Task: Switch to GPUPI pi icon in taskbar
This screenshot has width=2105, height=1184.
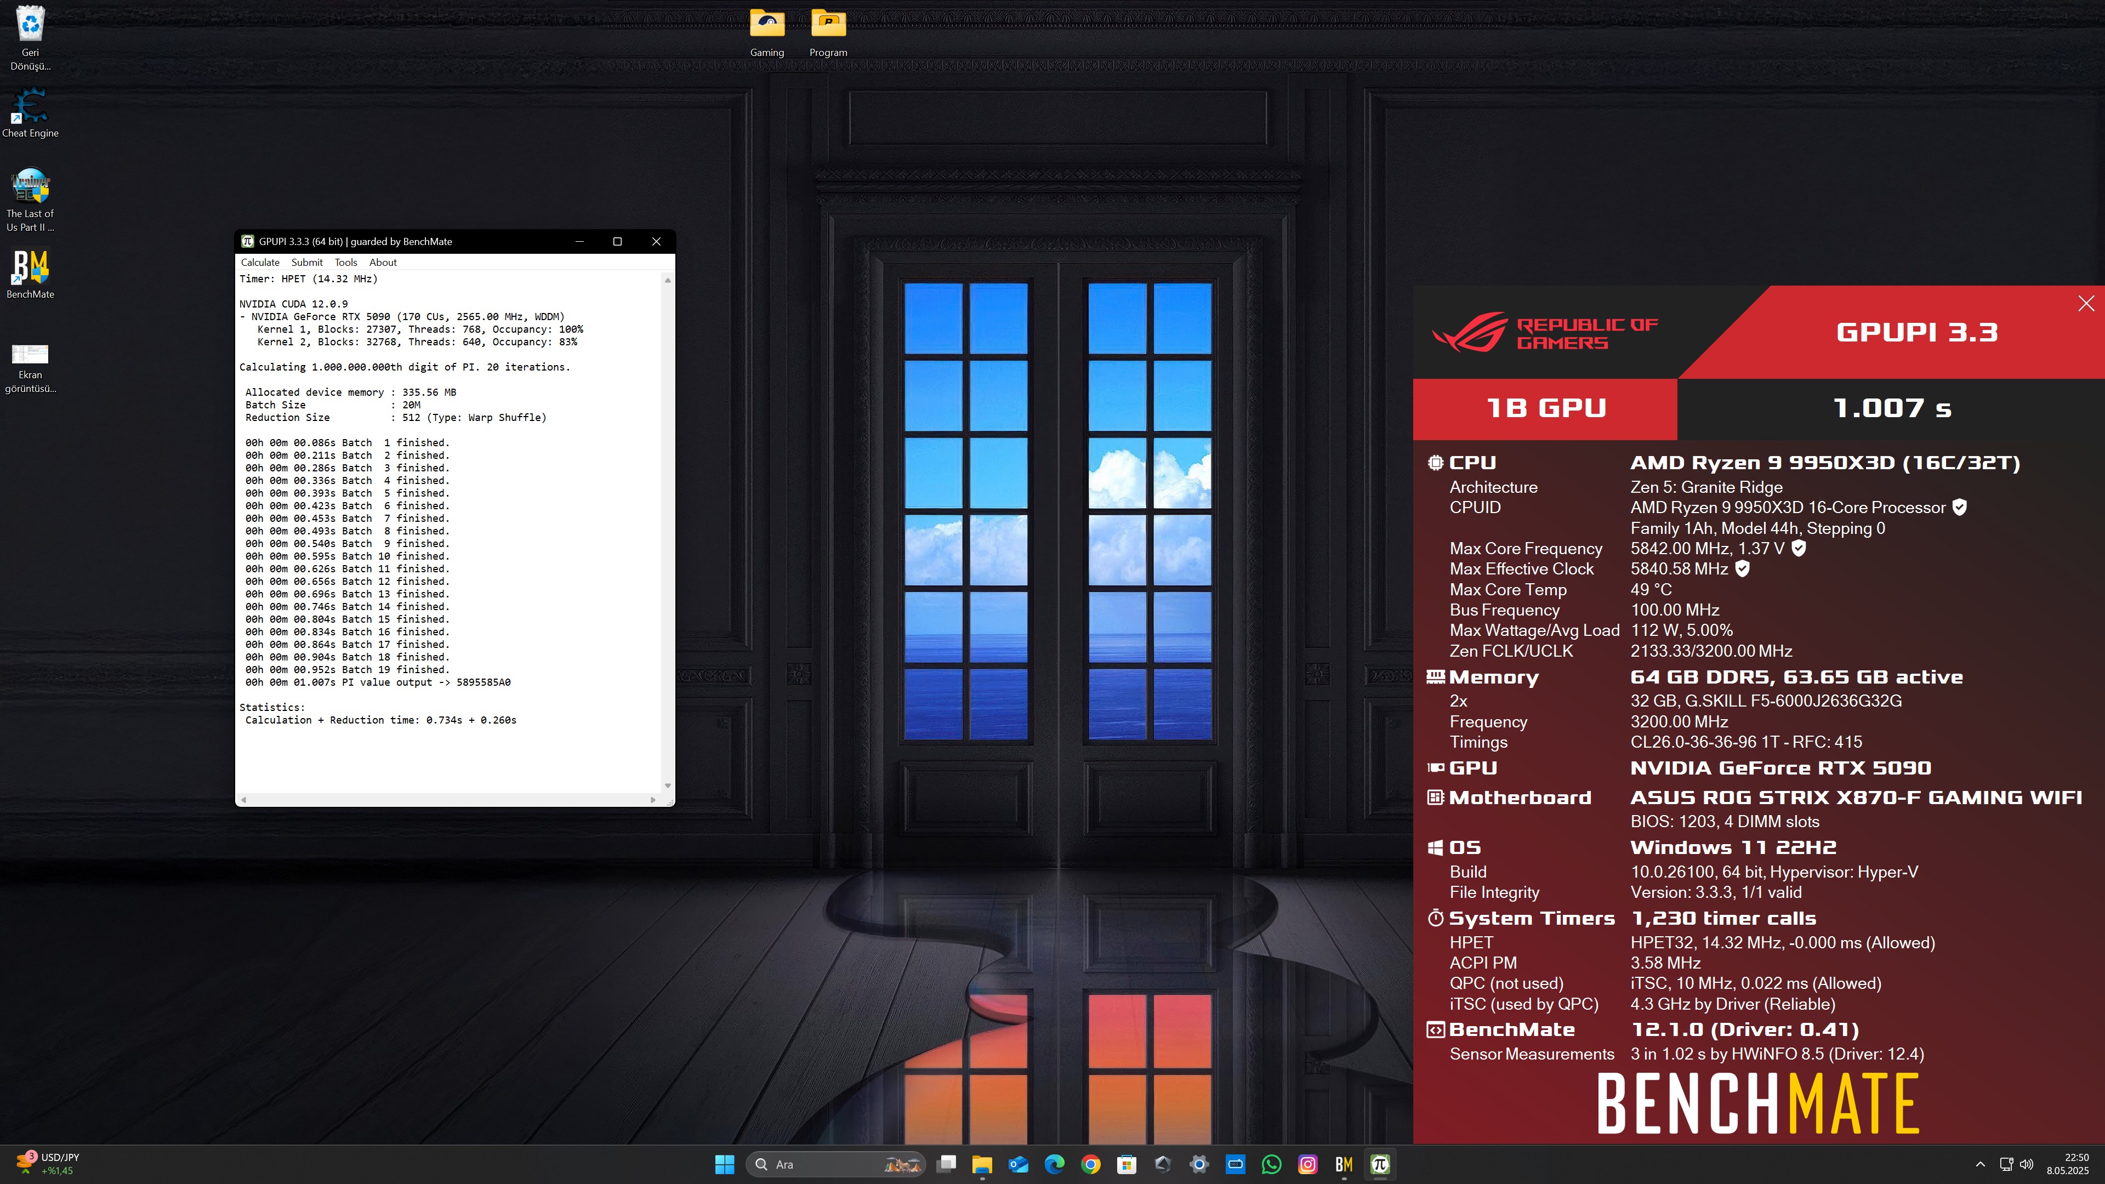Action: pyautogui.click(x=1380, y=1164)
